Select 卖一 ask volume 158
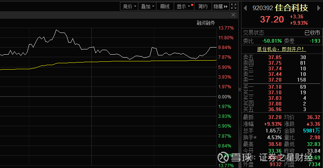 (302, 80)
